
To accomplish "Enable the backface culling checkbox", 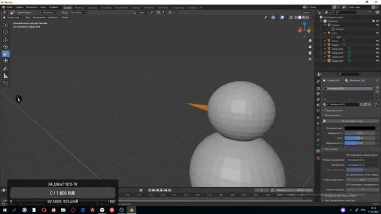I will coord(348,155).
